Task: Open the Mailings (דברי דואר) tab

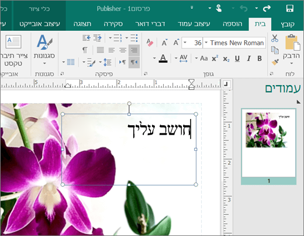Action: pyautogui.click(x=150, y=24)
